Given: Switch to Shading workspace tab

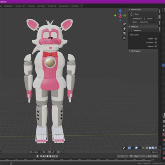Looking at the screenshot, I should (31, 6).
